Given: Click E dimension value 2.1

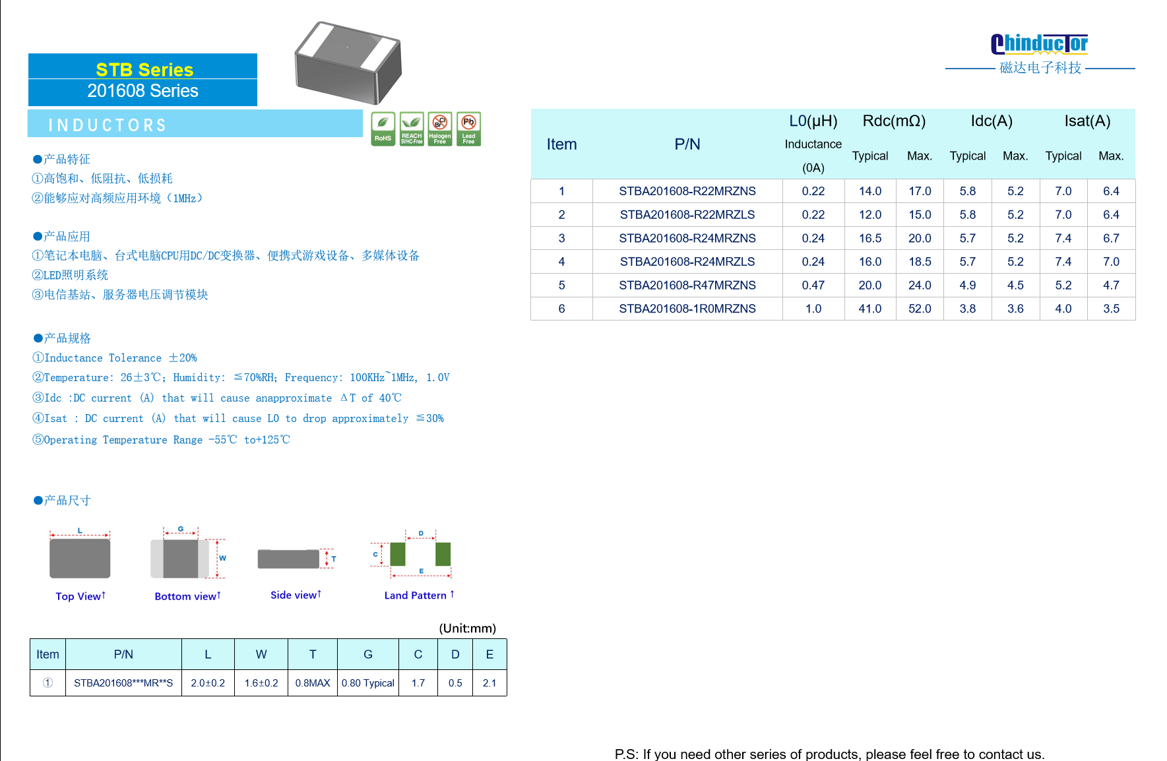Looking at the screenshot, I should [x=489, y=683].
